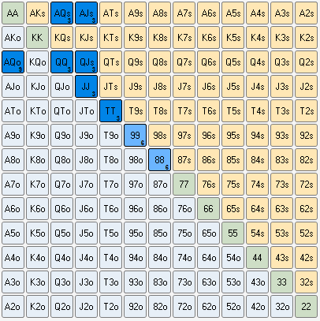
Task: Click the light blue 99 cell
Action: pos(135,136)
